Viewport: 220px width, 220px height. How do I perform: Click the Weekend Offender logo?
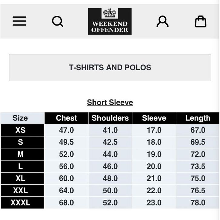coord(110,22)
